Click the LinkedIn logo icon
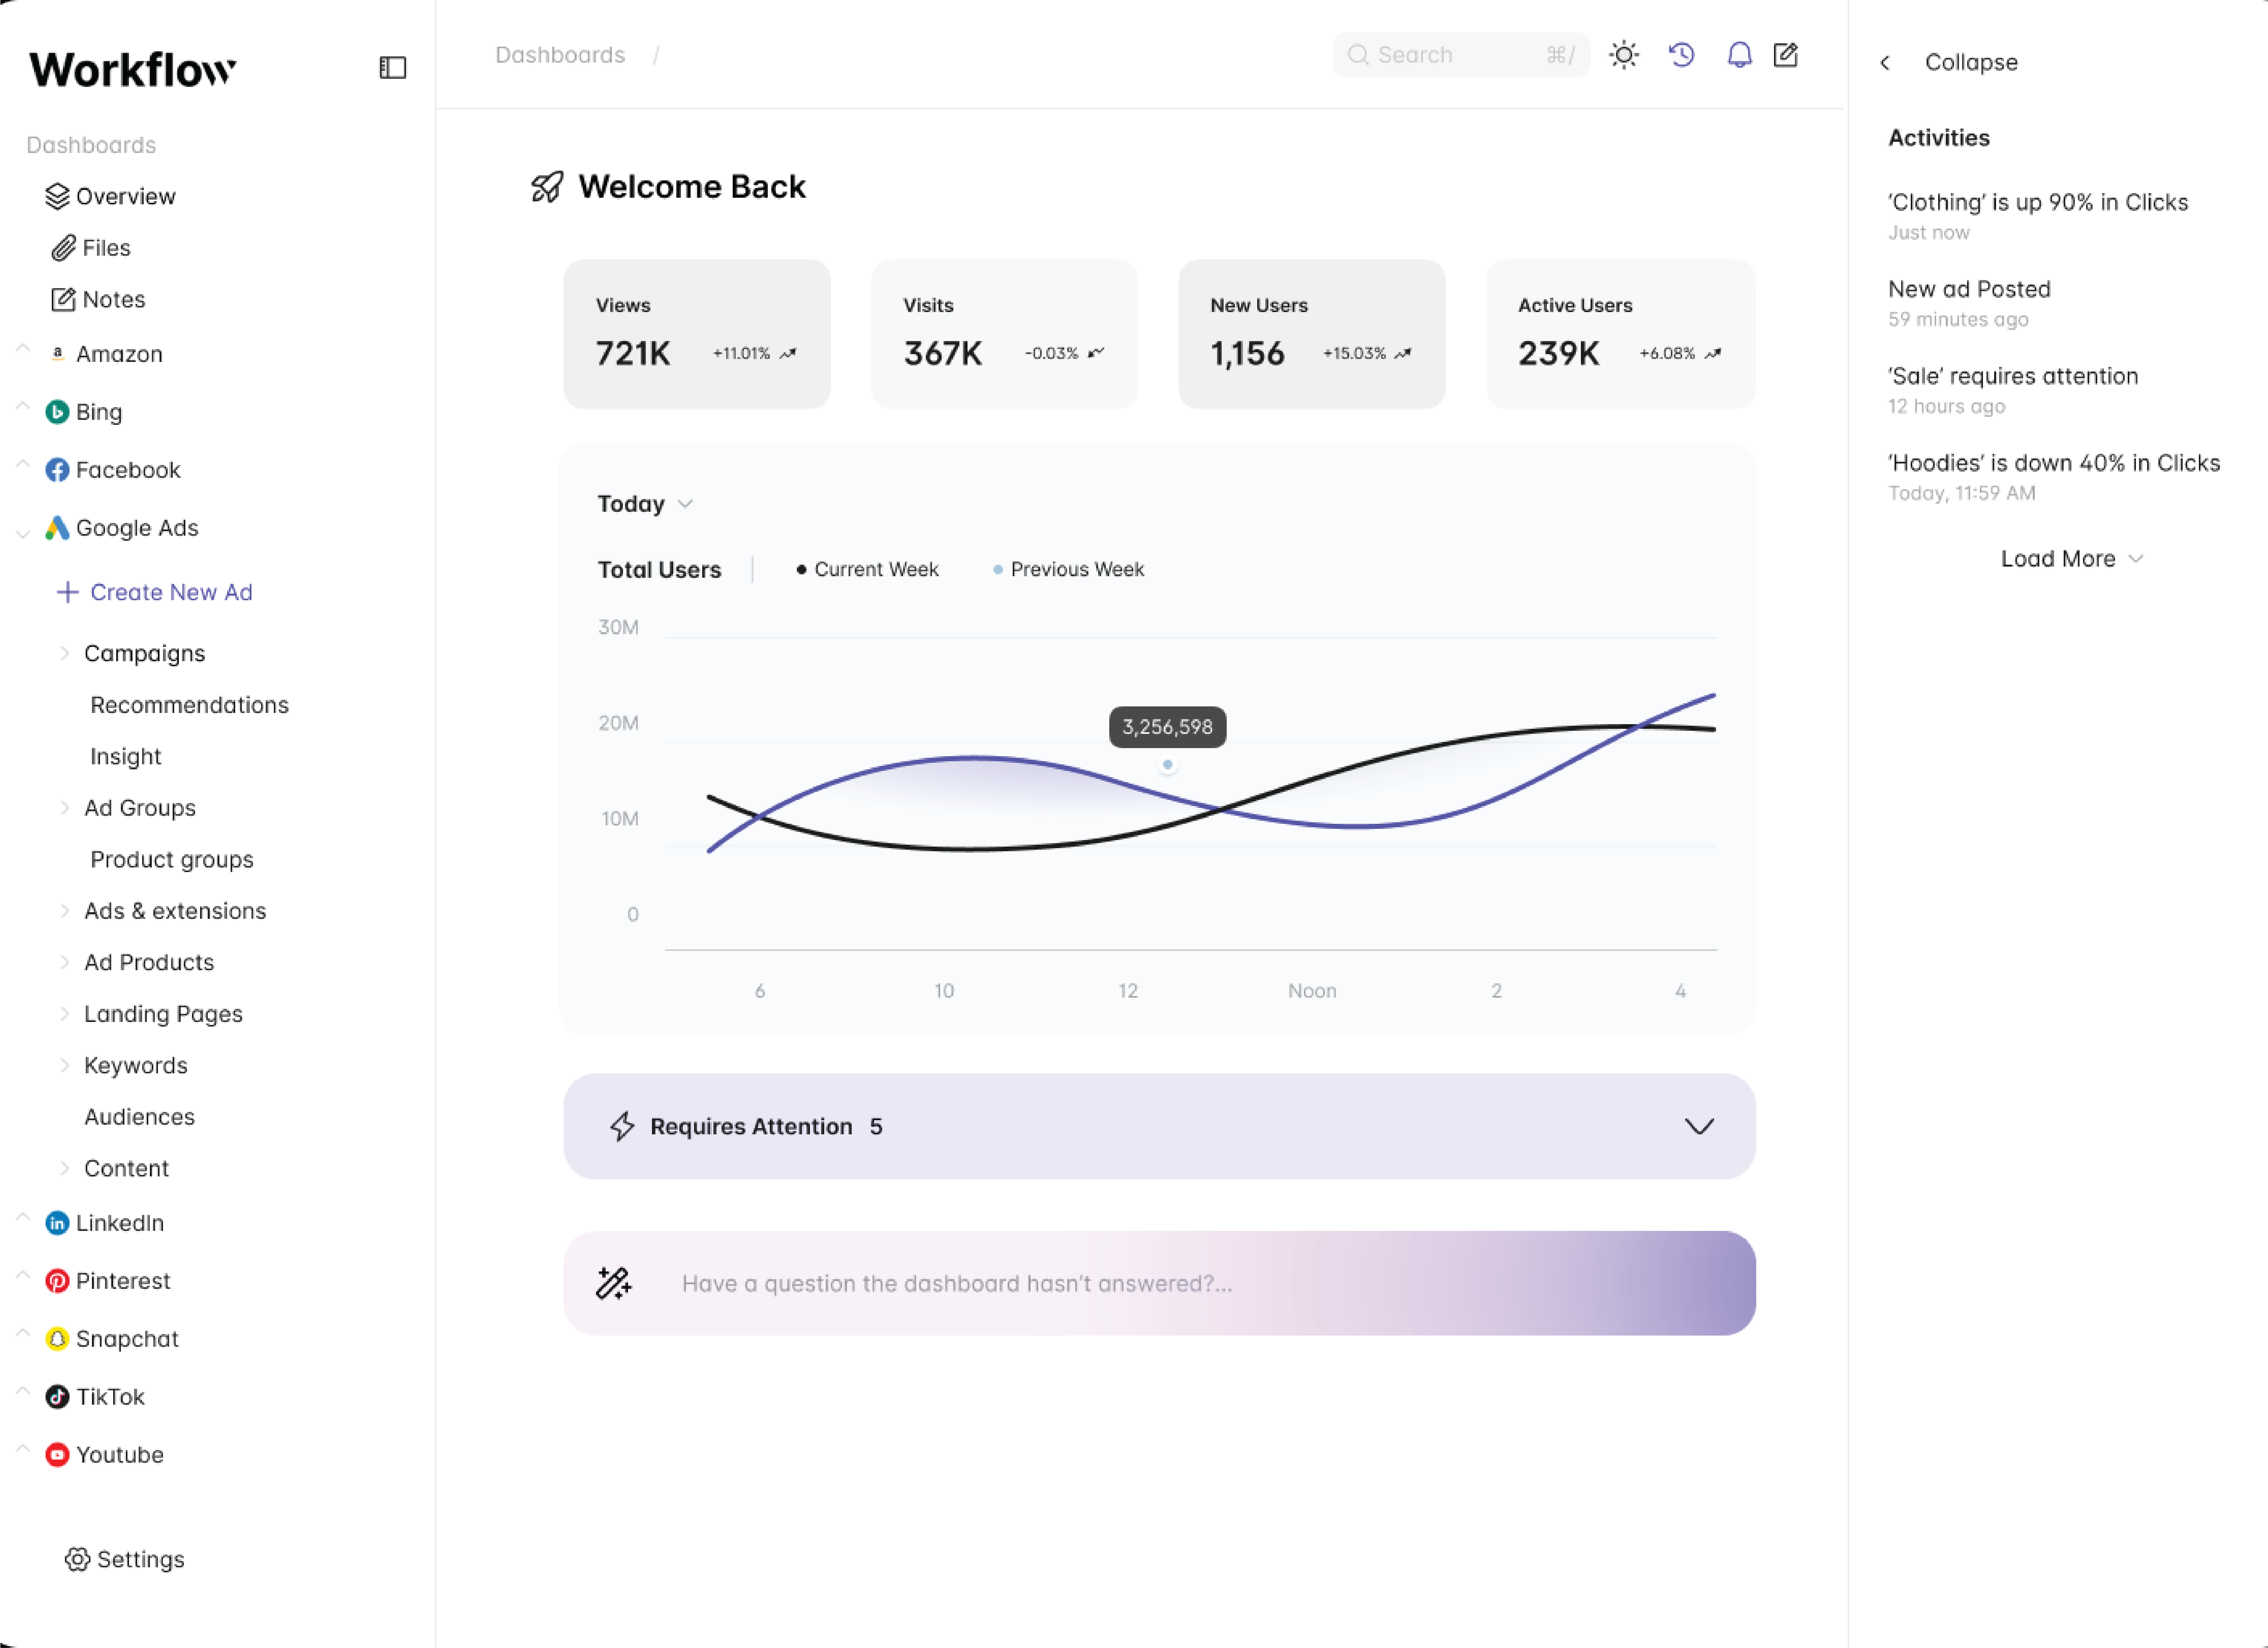 tap(57, 1223)
